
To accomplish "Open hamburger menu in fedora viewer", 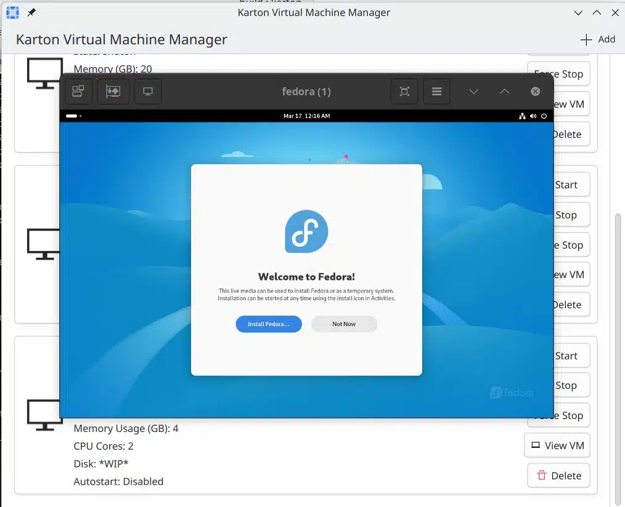I will 436,92.
